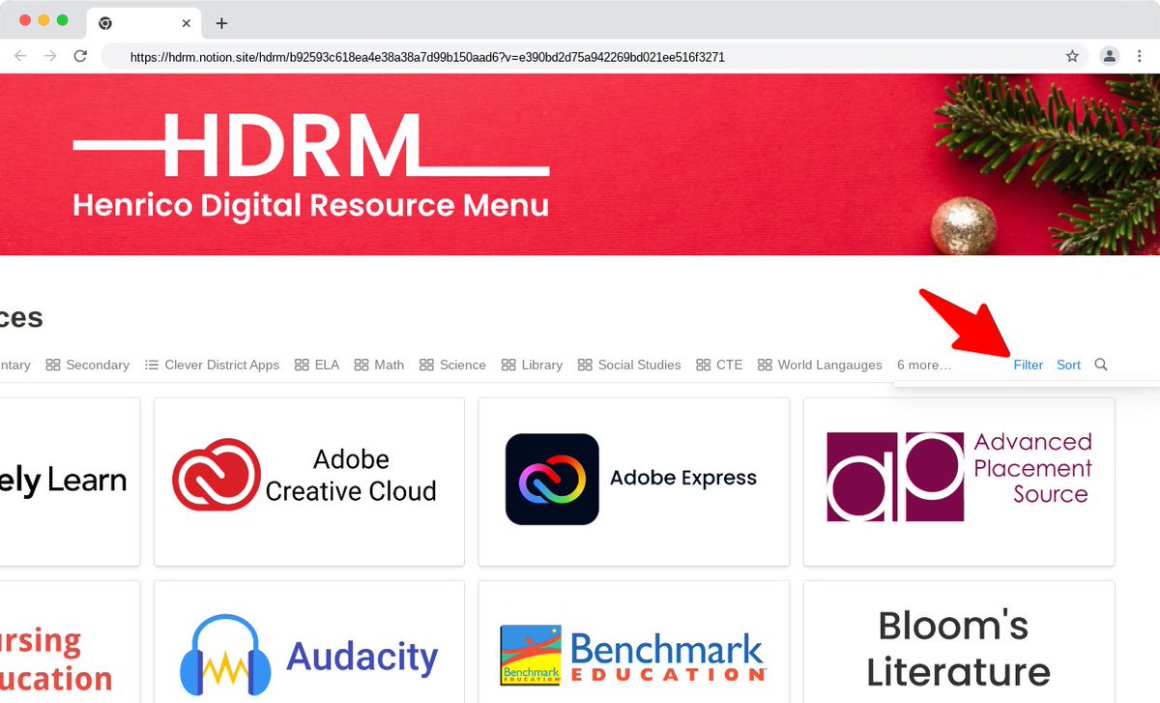This screenshot has height=703, width=1160.
Task: Open the Sort option
Action: 1068,365
